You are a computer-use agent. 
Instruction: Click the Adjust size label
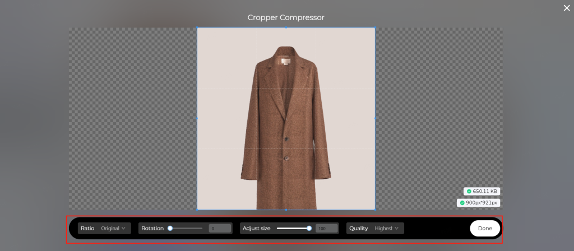point(257,229)
